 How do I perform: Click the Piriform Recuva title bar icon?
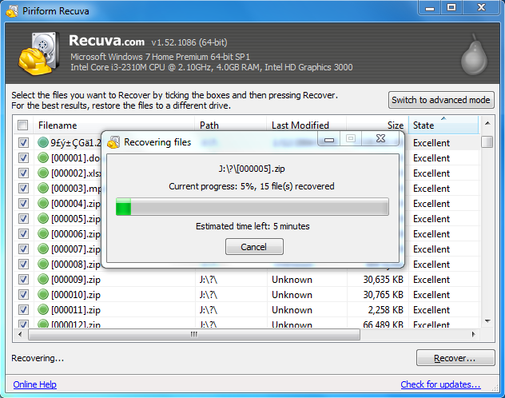click(x=12, y=11)
